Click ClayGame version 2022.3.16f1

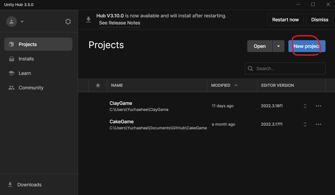point(272,106)
